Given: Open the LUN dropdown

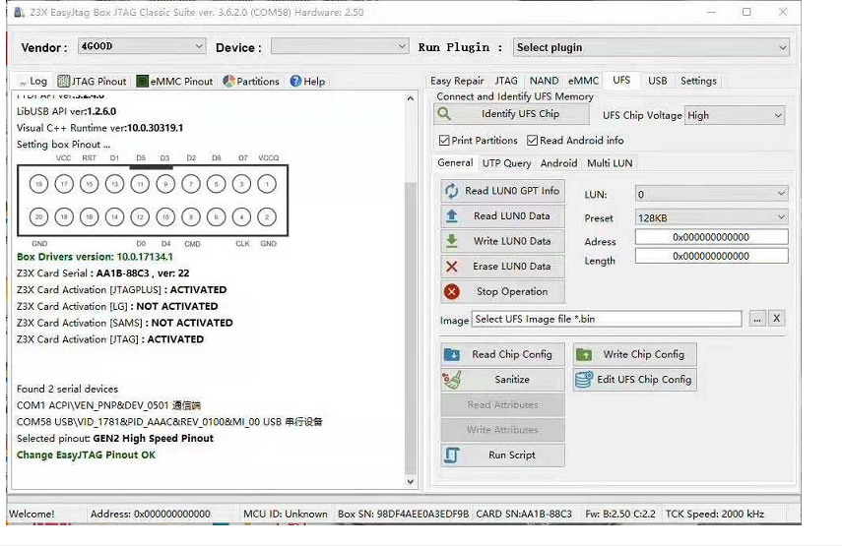Looking at the screenshot, I should 711,194.
